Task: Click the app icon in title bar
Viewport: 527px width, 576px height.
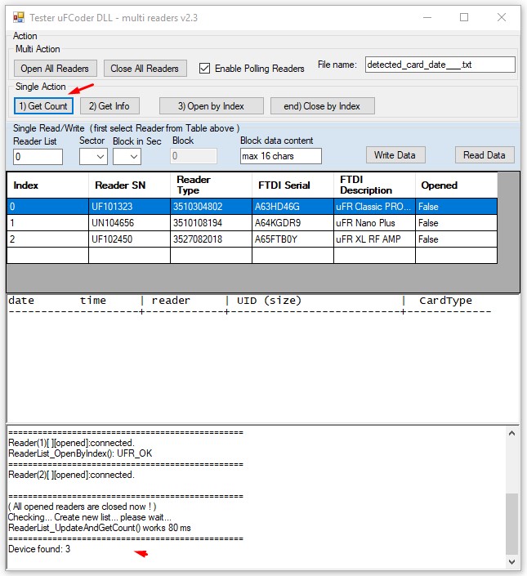Action: tap(18, 17)
